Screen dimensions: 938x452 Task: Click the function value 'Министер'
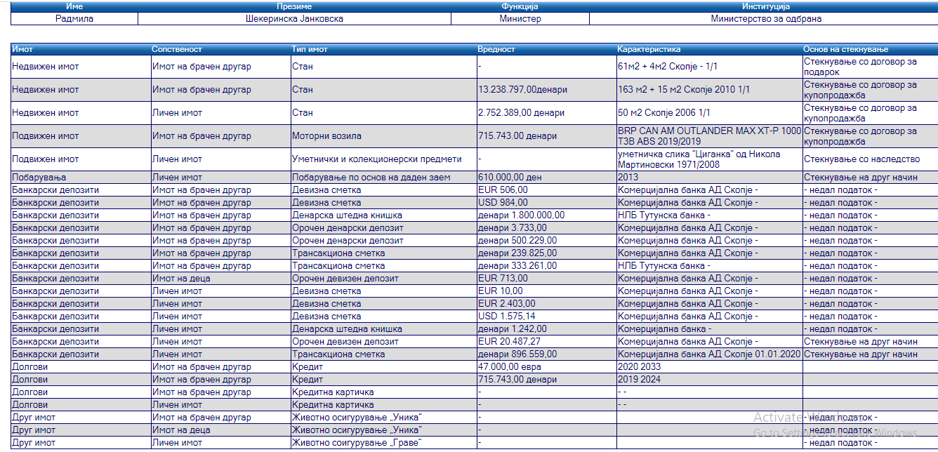click(520, 19)
